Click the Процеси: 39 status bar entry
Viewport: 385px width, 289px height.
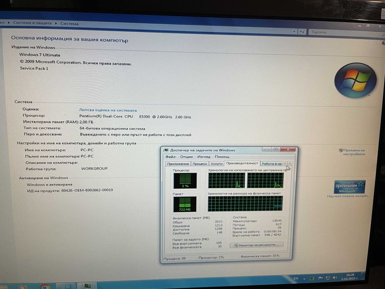point(175,258)
